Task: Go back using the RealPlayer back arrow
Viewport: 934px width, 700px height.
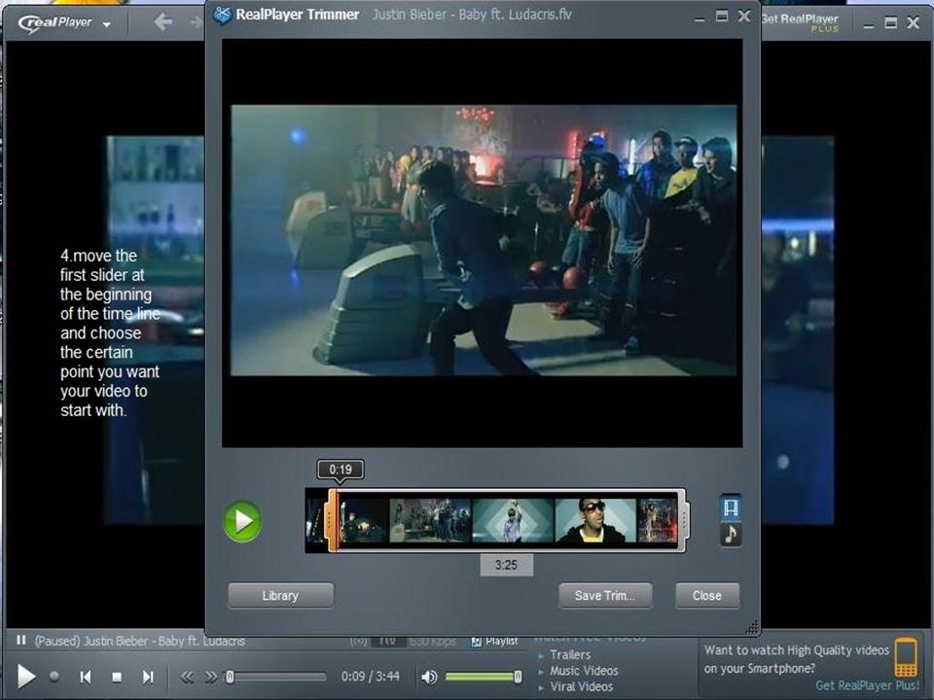Action: click(162, 22)
